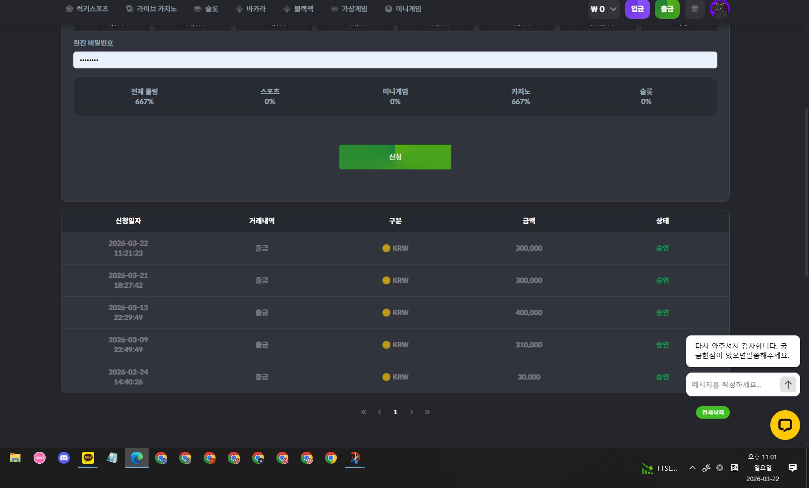Open the 미니게임 menu item
This screenshot has height=488, width=809.
click(x=403, y=9)
